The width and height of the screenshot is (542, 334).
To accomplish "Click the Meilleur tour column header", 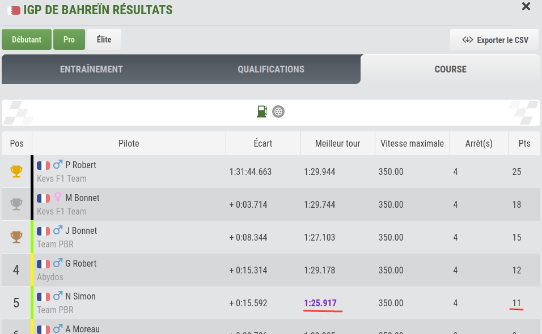I will click(338, 143).
